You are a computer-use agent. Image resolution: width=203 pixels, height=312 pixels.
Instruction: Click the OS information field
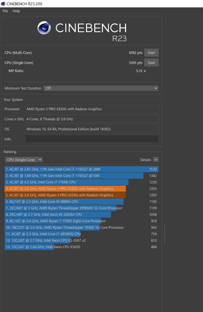tap(92, 129)
